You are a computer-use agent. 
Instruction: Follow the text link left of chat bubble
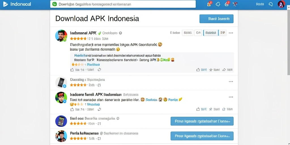pyautogui.click(x=260, y=4)
